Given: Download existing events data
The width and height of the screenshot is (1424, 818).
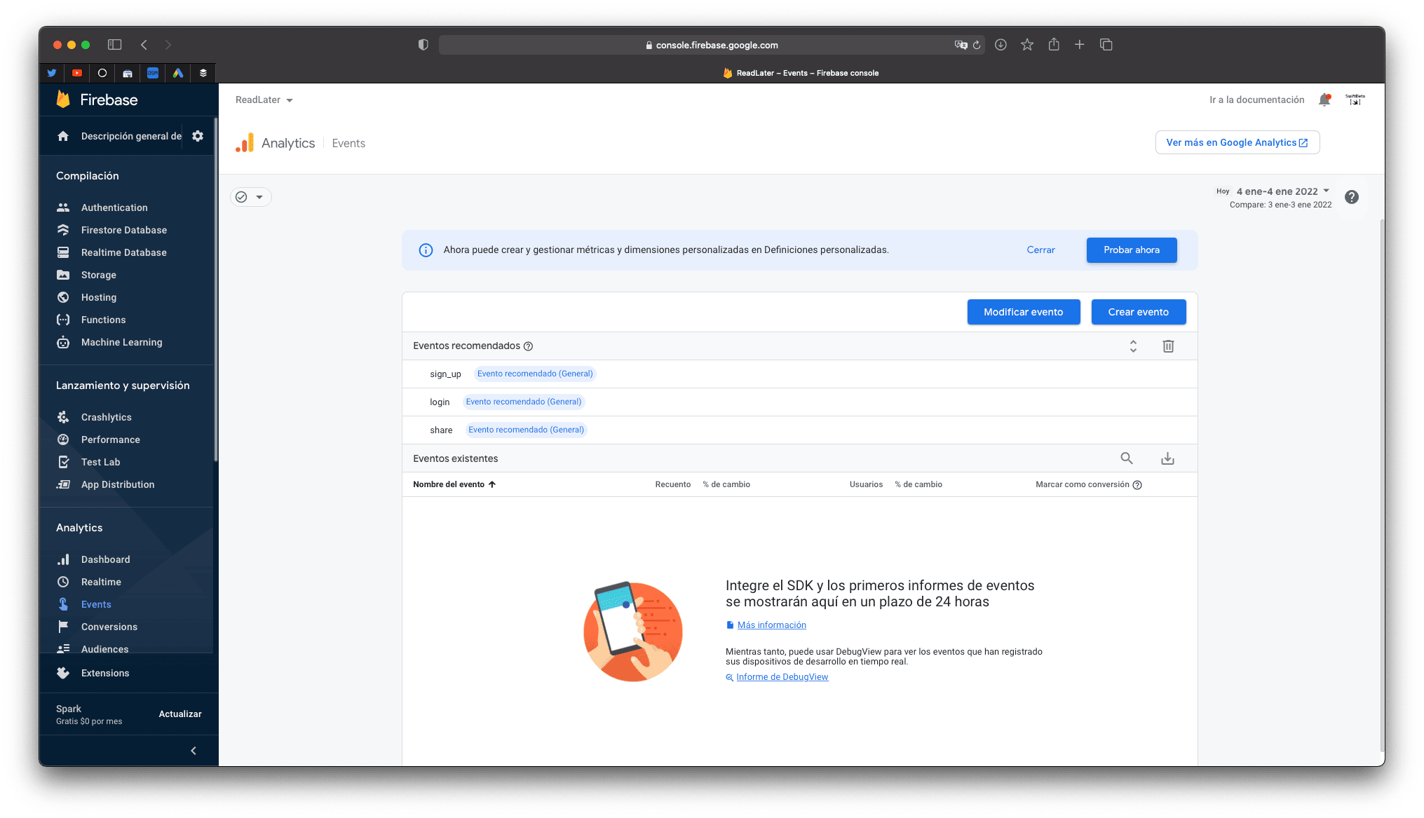Looking at the screenshot, I should pos(1167,458).
